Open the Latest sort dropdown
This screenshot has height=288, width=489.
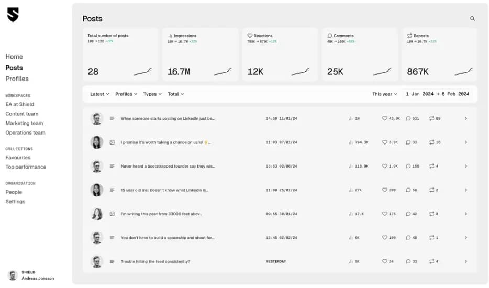tap(99, 94)
